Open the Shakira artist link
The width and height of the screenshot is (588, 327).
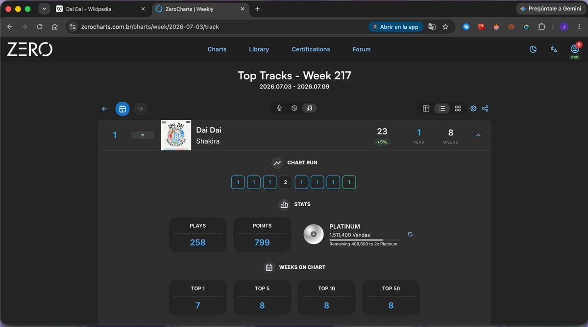click(x=208, y=141)
